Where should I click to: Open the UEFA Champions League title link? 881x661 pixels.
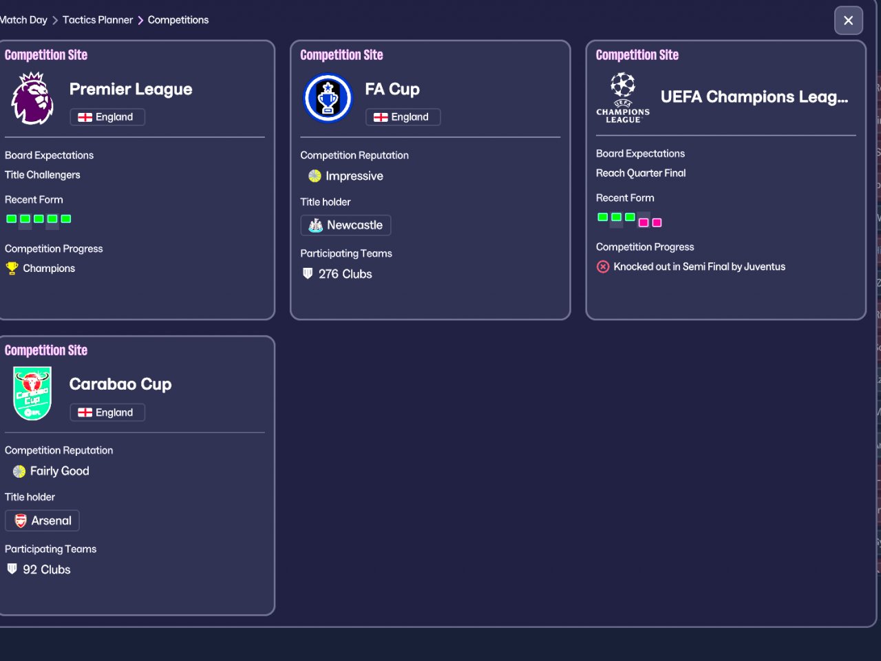click(x=754, y=96)
